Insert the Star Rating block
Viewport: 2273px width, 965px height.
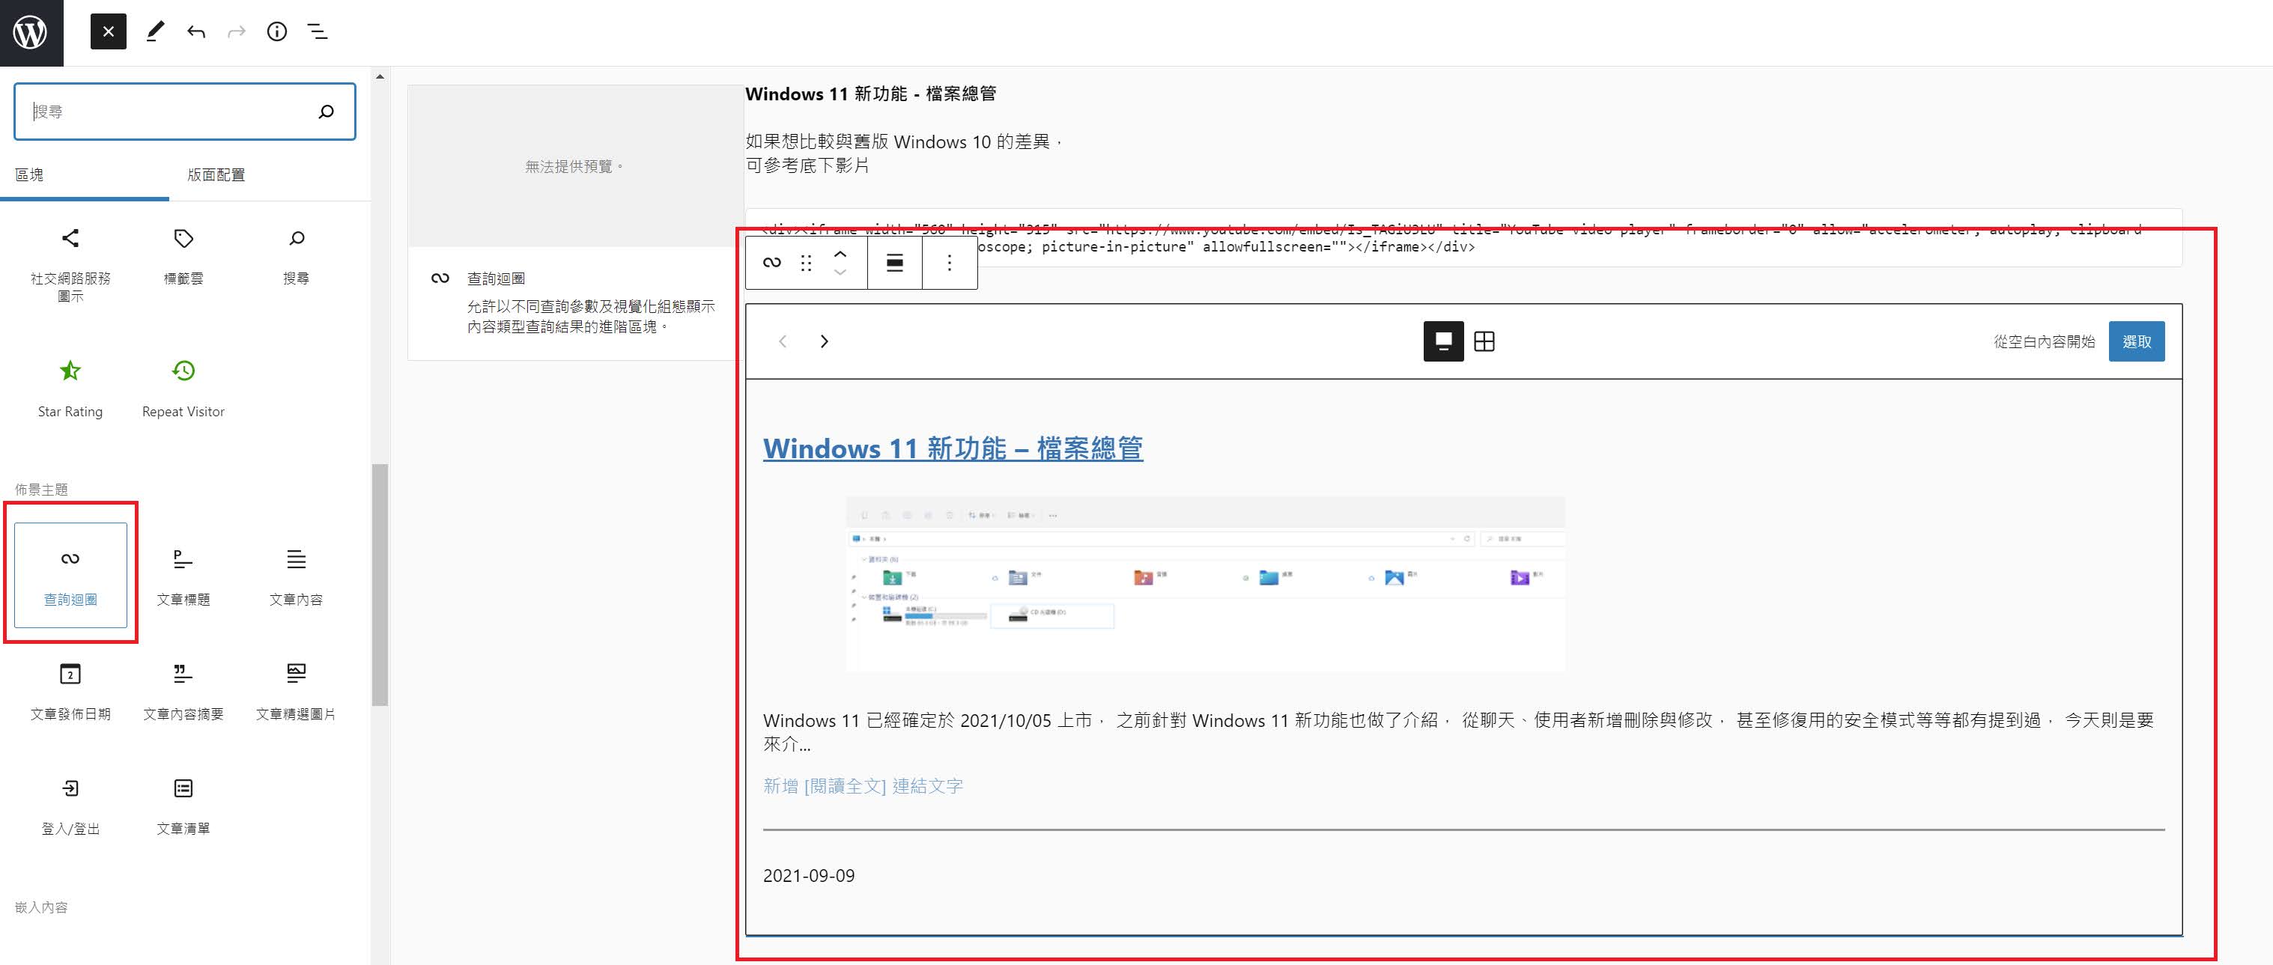(x=70, y=388)
